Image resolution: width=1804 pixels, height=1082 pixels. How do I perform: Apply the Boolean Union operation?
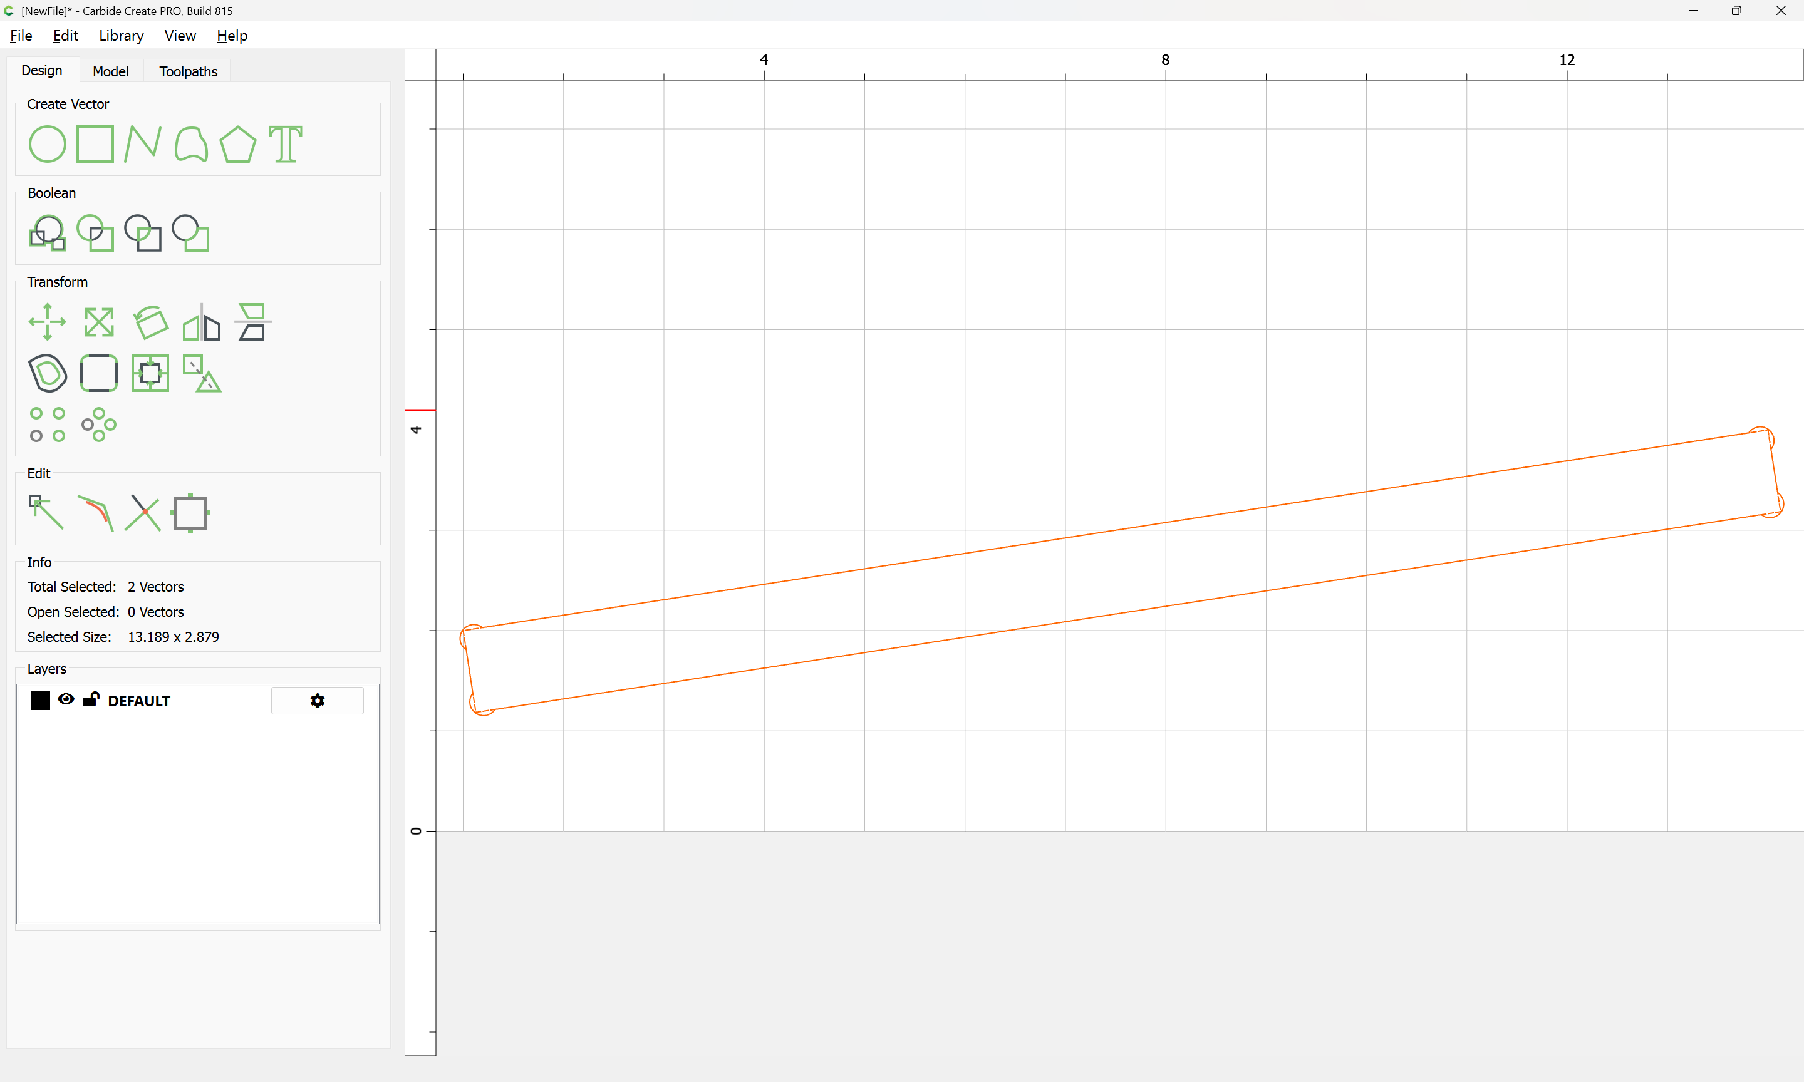pos(48,232)
